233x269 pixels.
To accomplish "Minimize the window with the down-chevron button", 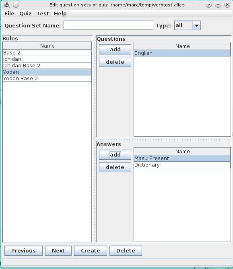I will [209, 5].
